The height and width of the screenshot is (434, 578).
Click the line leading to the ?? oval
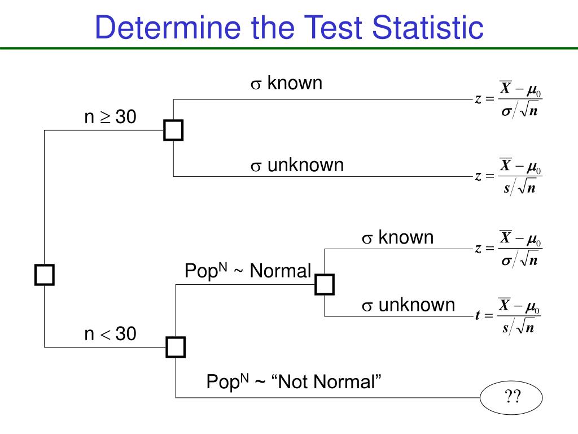328,397
